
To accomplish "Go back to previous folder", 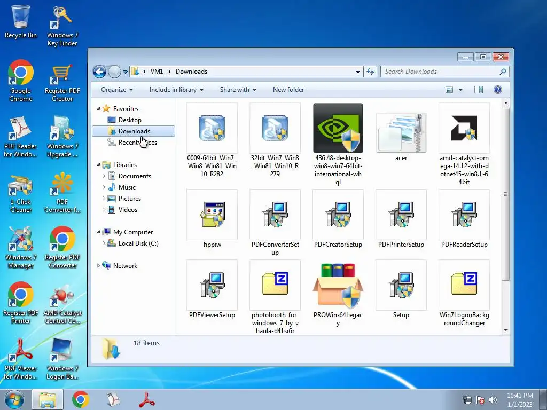I will click(99, 72).
